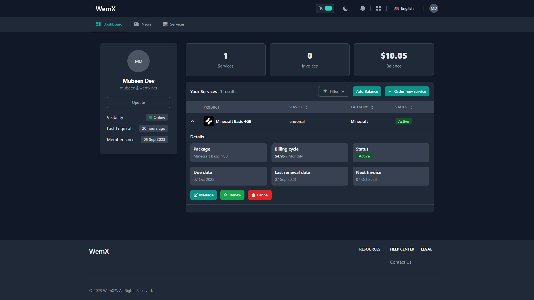
Task: Click the Add Balance button
Action: [367, 91]
